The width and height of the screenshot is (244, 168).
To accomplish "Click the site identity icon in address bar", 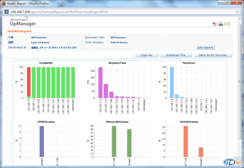I will [7, 12].
